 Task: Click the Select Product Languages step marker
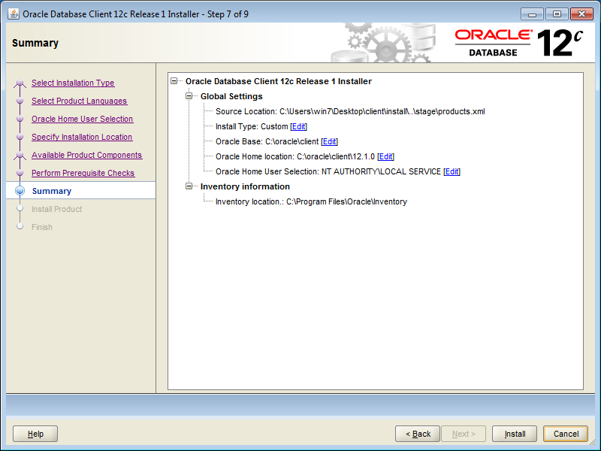(20, 101)
